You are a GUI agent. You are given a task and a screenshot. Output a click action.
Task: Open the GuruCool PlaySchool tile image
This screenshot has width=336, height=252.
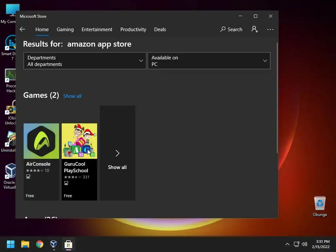pos(79,141)
